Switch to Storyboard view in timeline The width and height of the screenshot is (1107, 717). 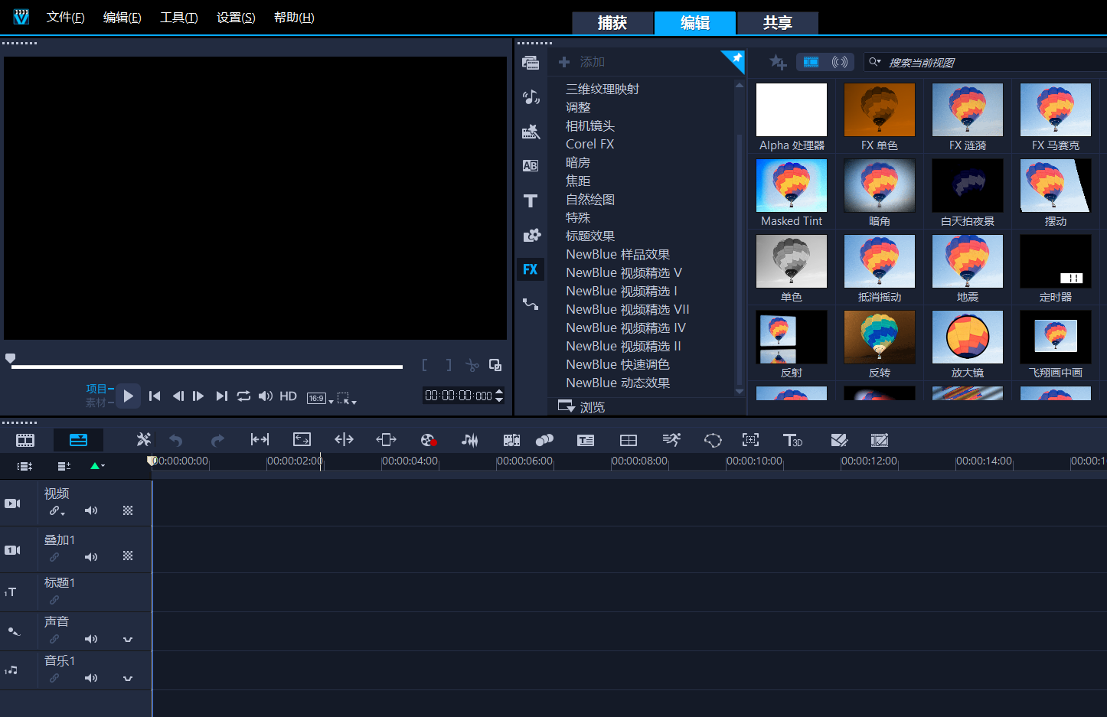point(25,440)
